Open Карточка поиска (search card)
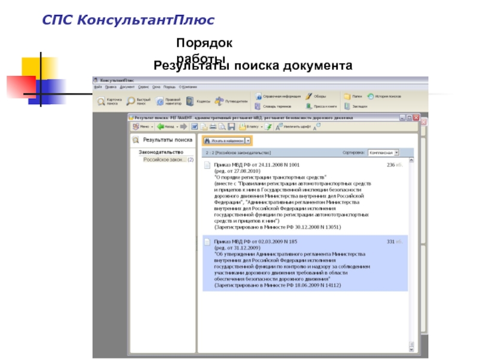Viewport: 479px width, 359px height. (110, 101)
